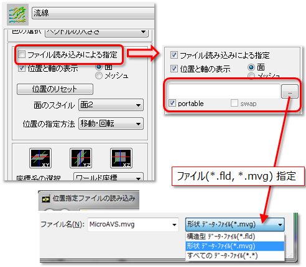The image size is (306, 267).
Task: Open 位置の指定方法 dropdown showing 移動・回転
Action: (x=111, y=124)
